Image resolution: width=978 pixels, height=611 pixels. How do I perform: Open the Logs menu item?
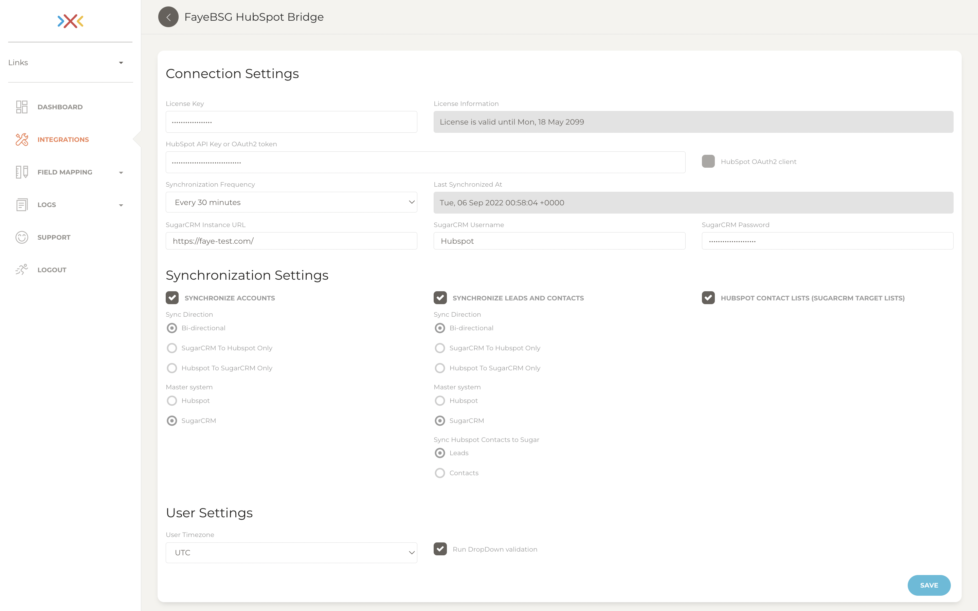point(47,205)
